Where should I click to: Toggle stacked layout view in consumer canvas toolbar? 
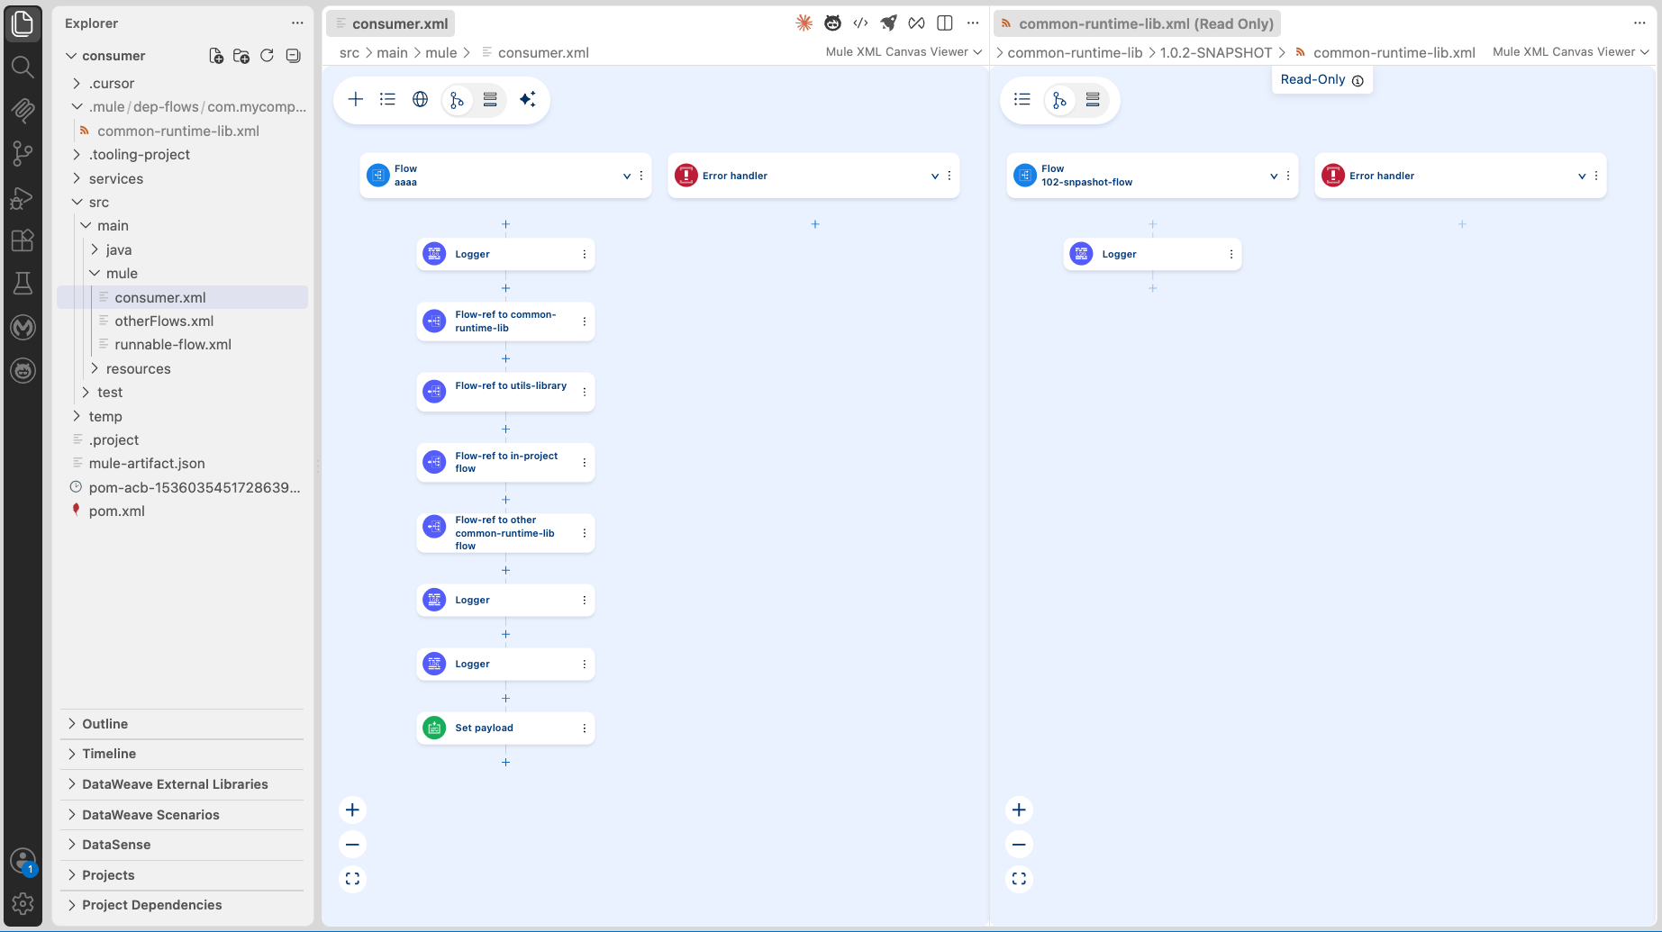490,99
